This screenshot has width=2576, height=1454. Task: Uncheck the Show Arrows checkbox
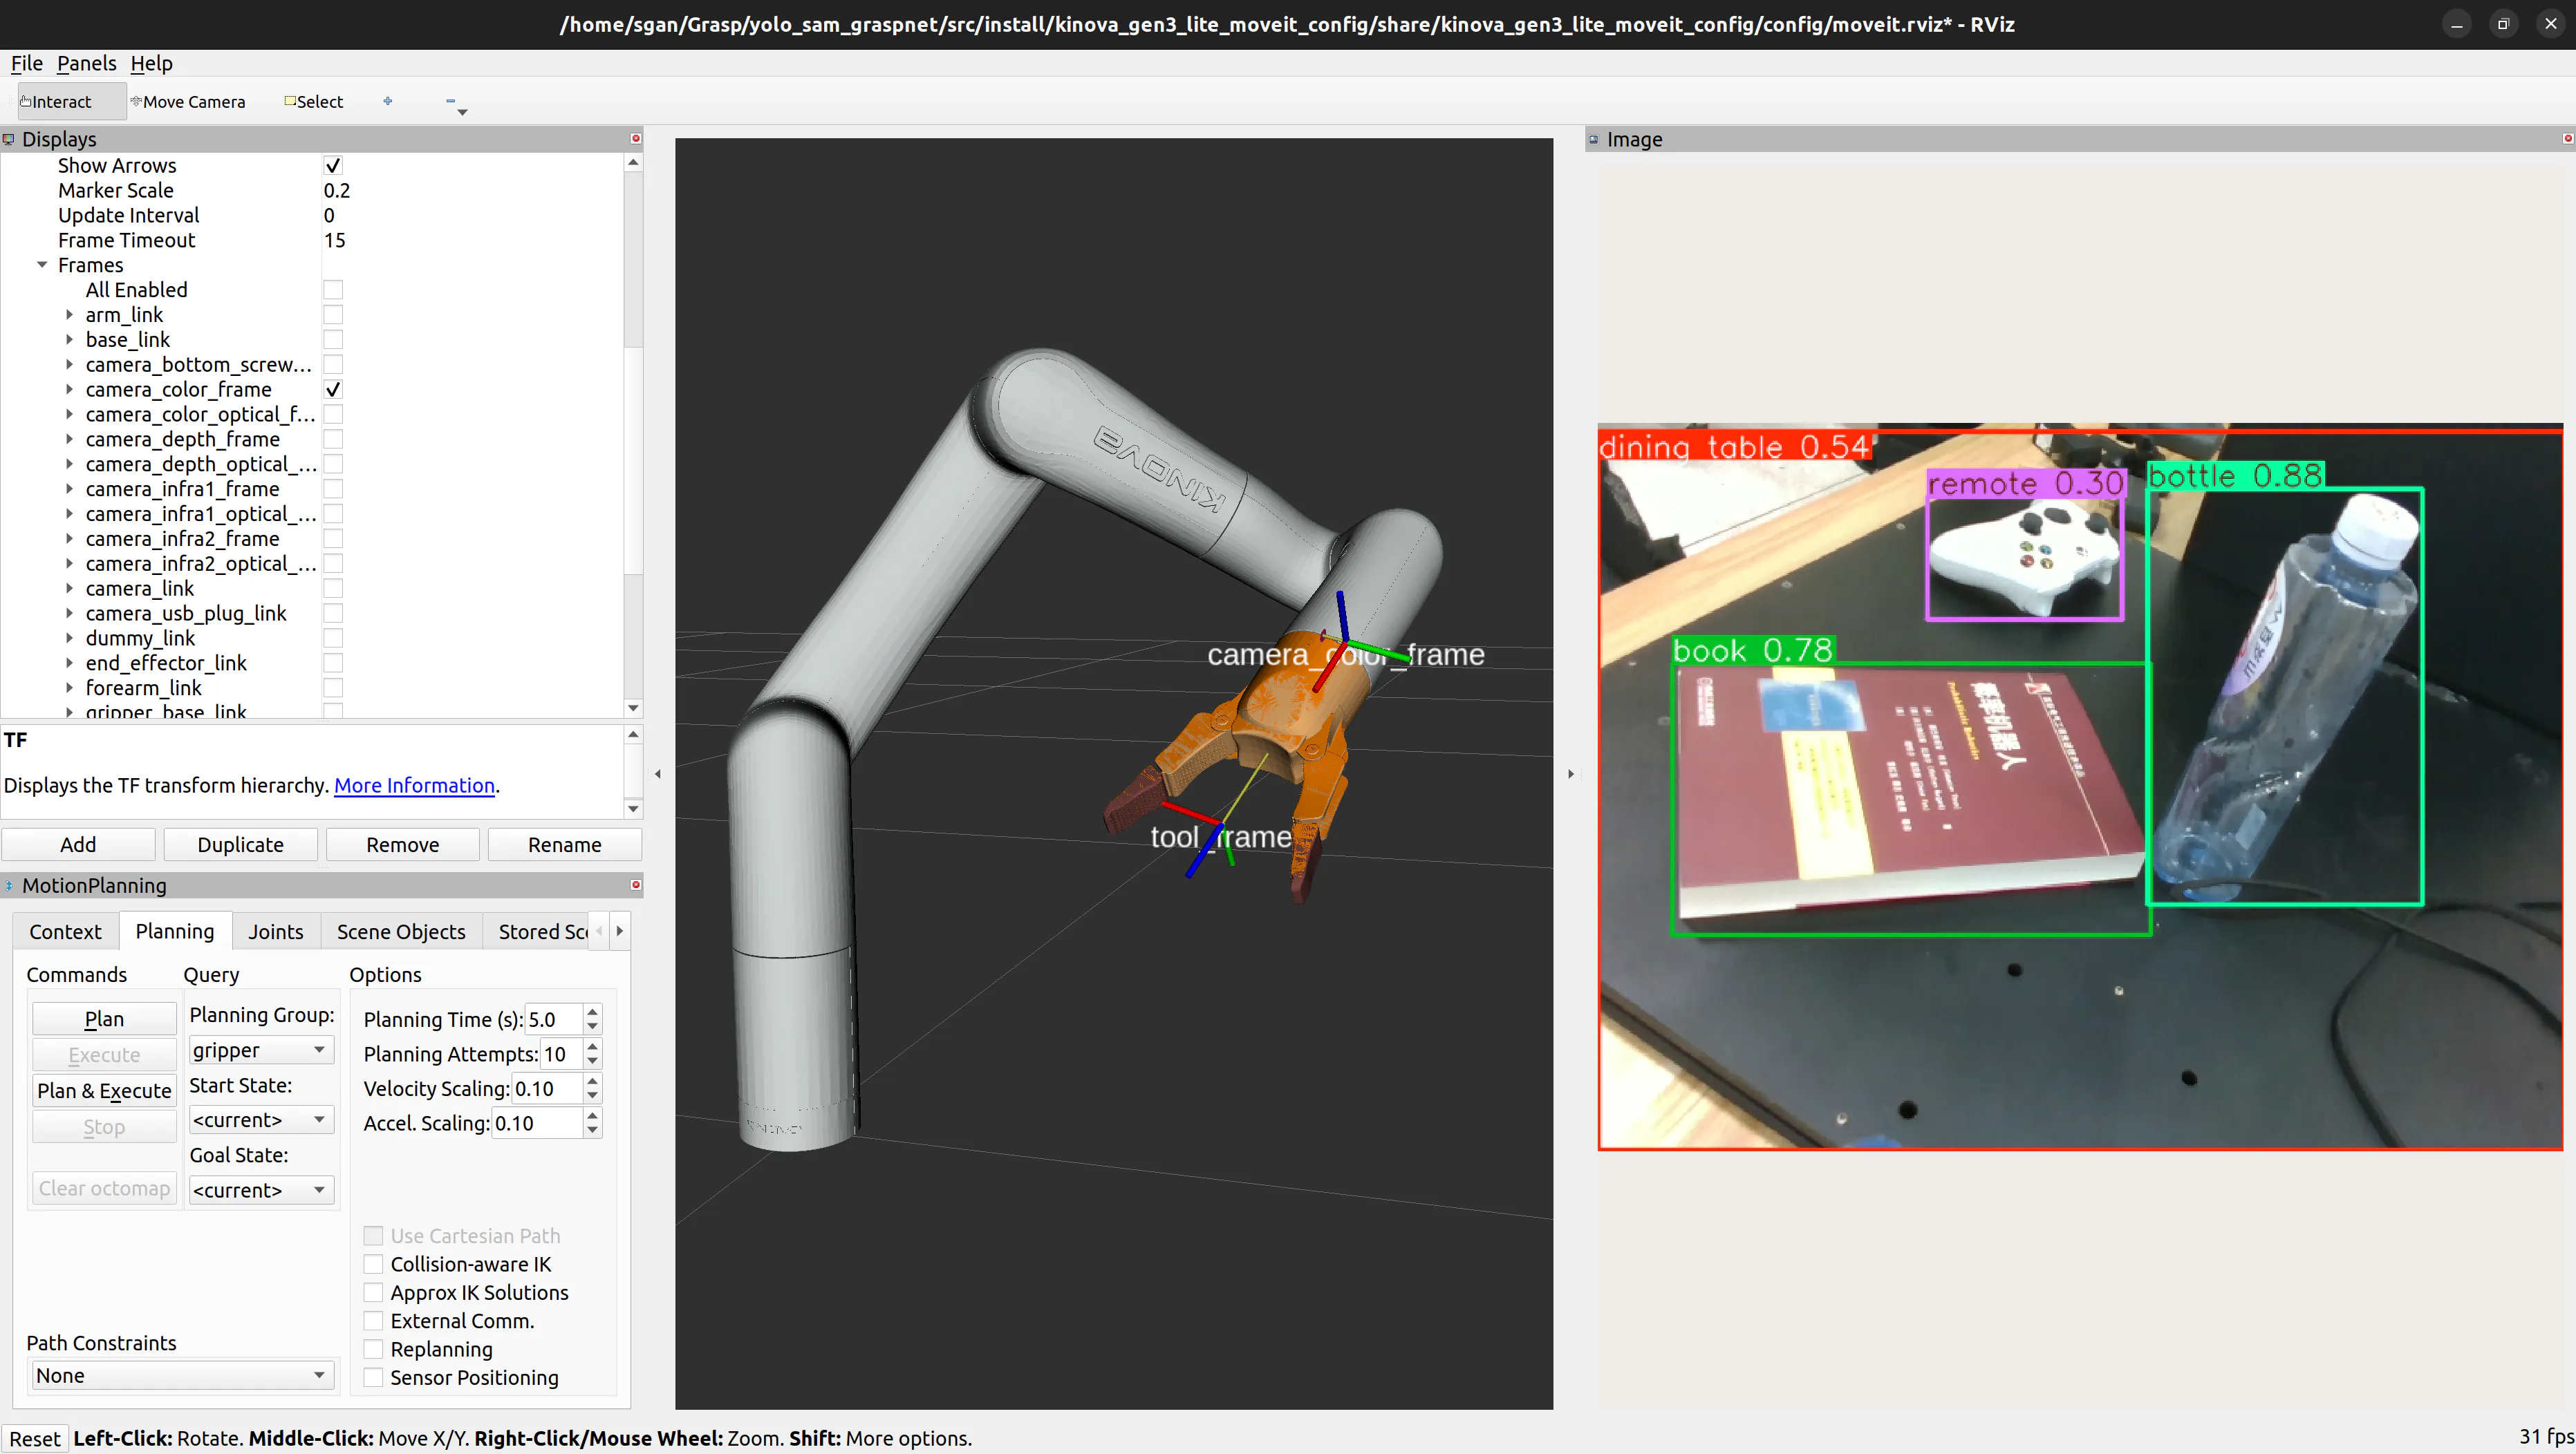pyautogui.click(x=333, y=166)
